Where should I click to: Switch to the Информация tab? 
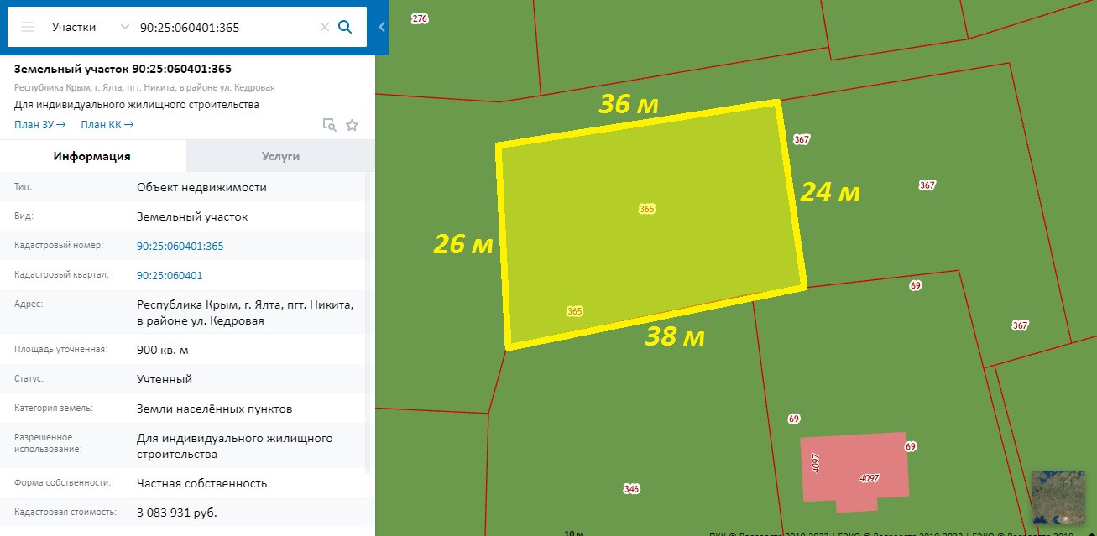(92, 156)
